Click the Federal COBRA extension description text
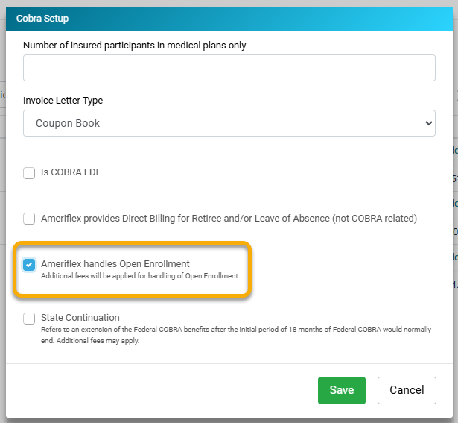The width and height of the screenshot is (458, 423). [236, 335]
